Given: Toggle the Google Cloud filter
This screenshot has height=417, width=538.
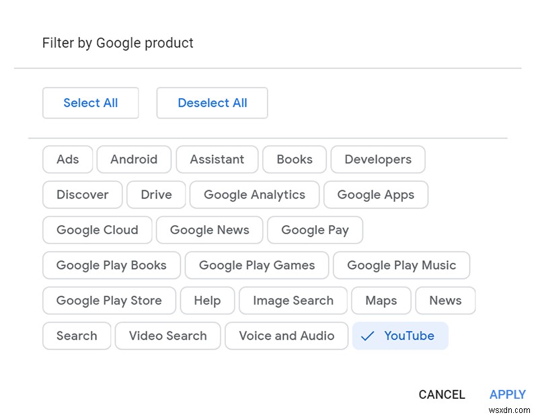Looking at the screenshot, I should 96,230.
